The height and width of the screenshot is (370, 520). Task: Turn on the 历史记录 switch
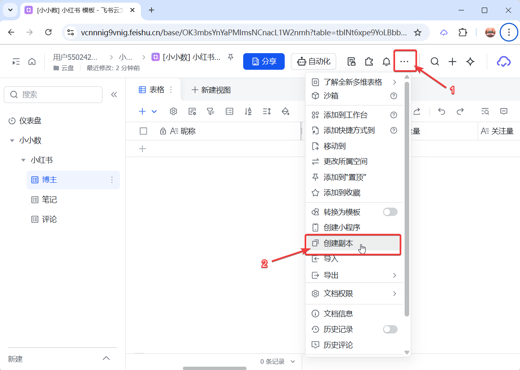click(x=390, y=329)
